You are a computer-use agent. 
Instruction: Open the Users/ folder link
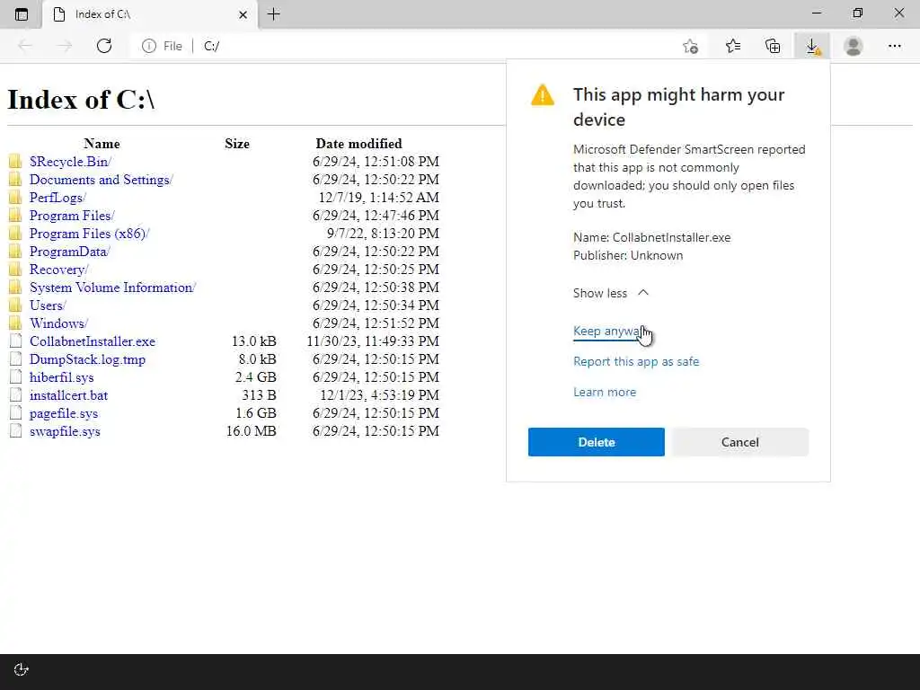pyautogui.click(x=48, y=305)
